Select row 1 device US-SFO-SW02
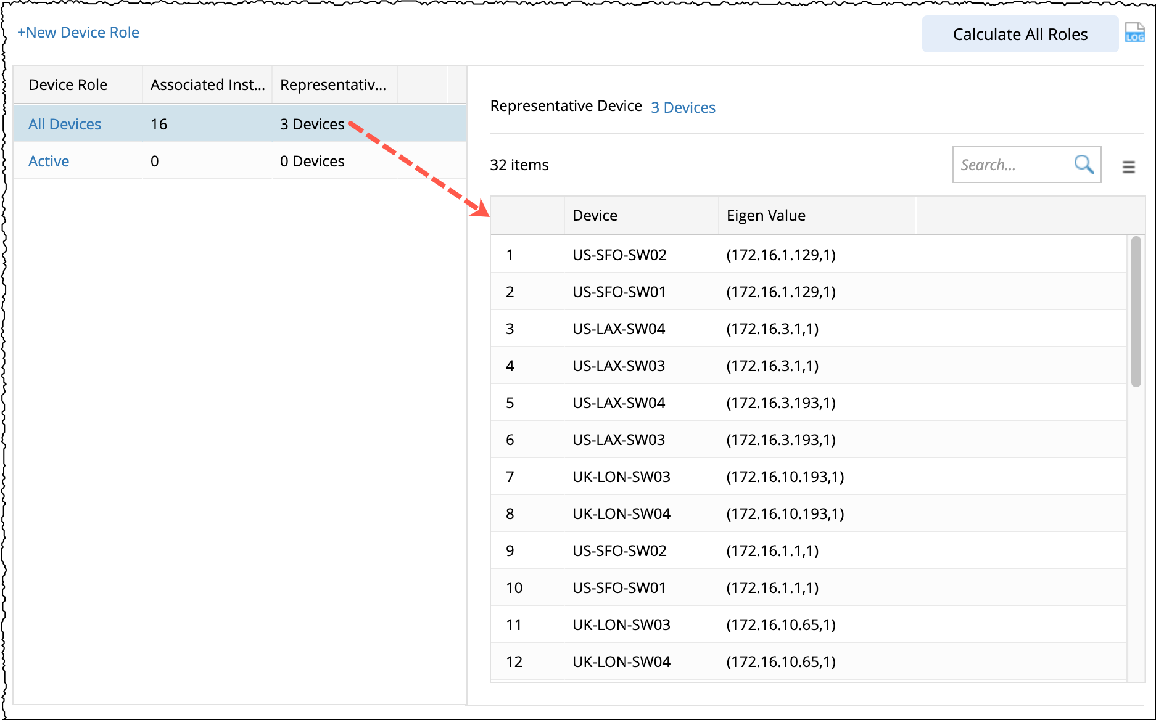 click(x=619, y=255)
